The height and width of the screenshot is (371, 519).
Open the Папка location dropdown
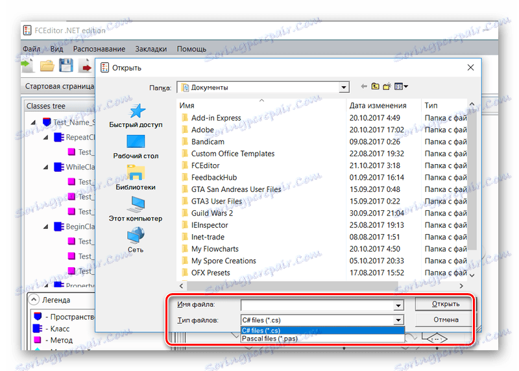point(344,88)
